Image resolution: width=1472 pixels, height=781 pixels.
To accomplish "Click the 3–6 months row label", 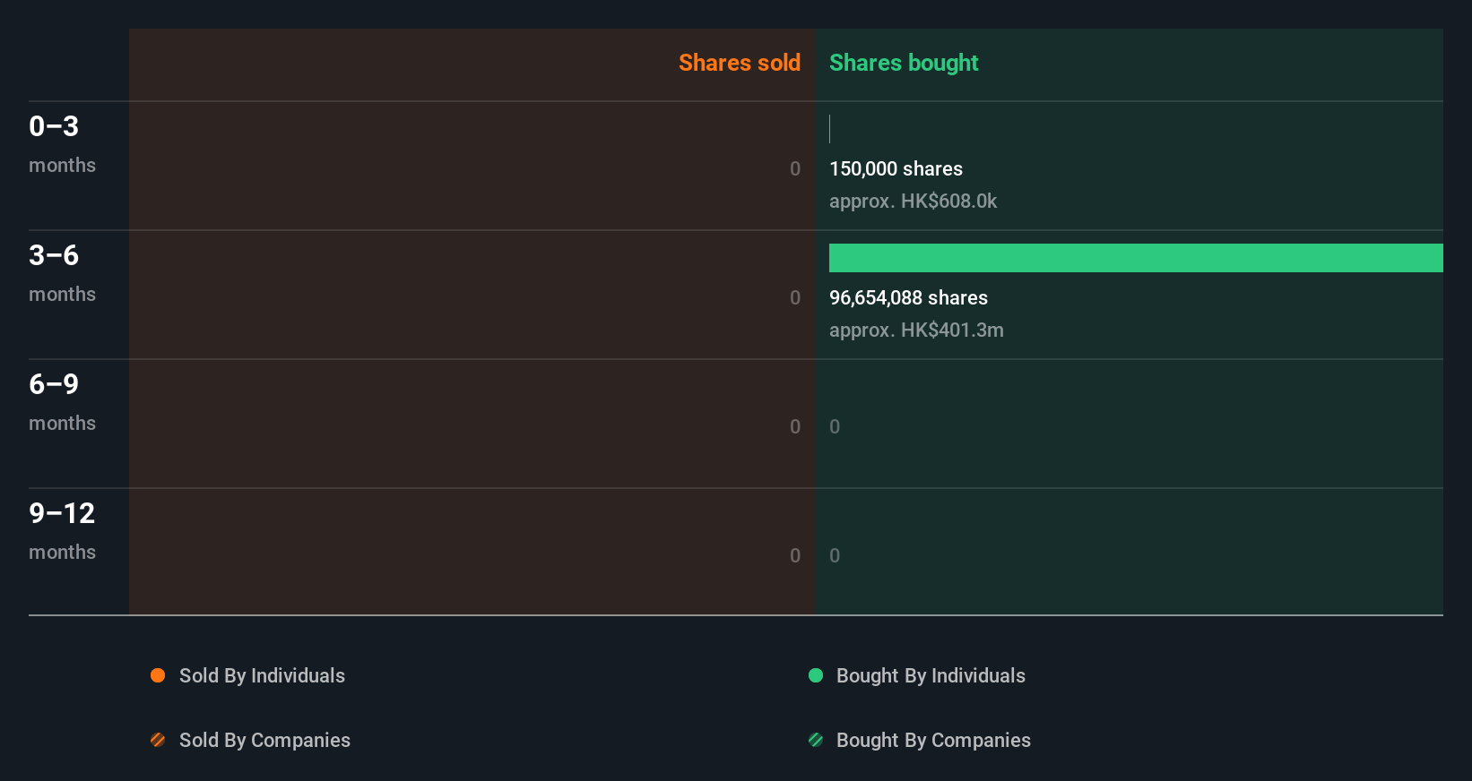I will point(62,272).
